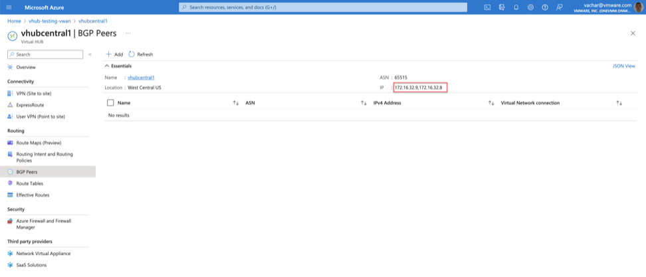
Task: Open the Cloud Shell icon in top bar
Action: coord(487,7)
